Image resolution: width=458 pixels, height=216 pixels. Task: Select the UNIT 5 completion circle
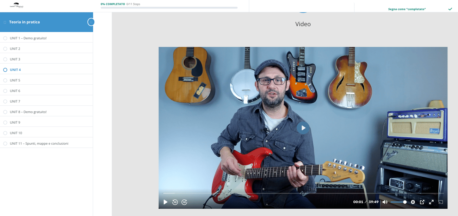[x=5, y=80]
